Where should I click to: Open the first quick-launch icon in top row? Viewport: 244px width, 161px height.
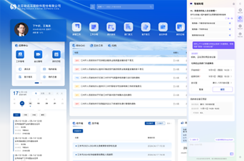click(76, 27)
